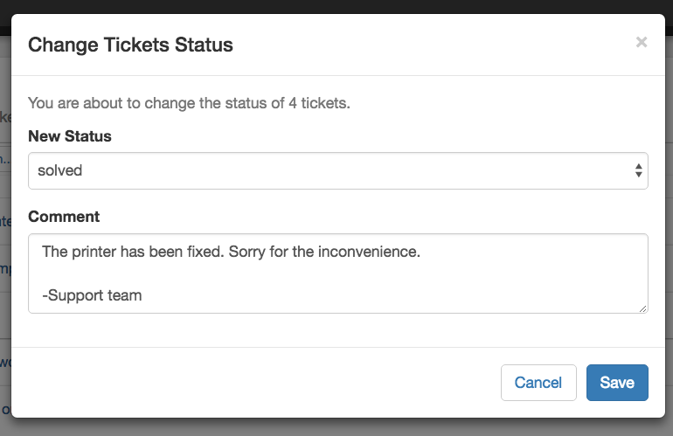Click the "New Status" field label
673x436 pixels.
pyautogui.click(x=70, y=136)
